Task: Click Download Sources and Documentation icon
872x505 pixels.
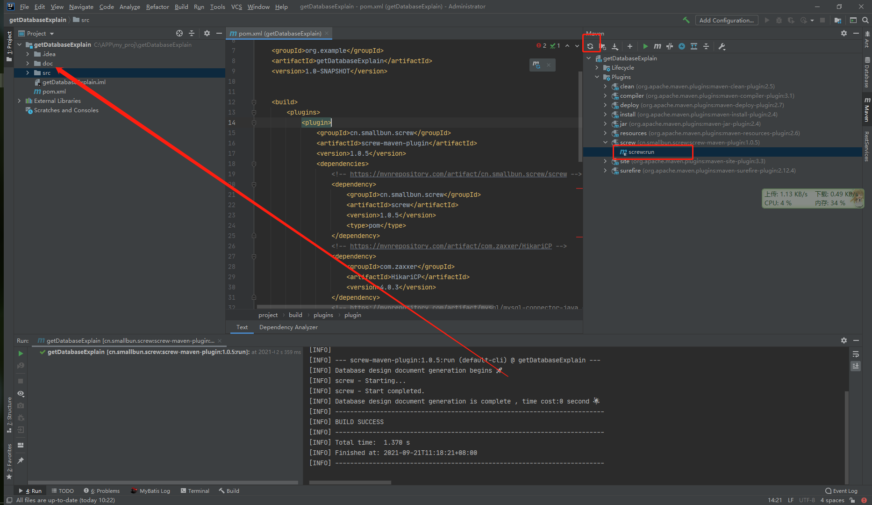Action: [615, 46]
